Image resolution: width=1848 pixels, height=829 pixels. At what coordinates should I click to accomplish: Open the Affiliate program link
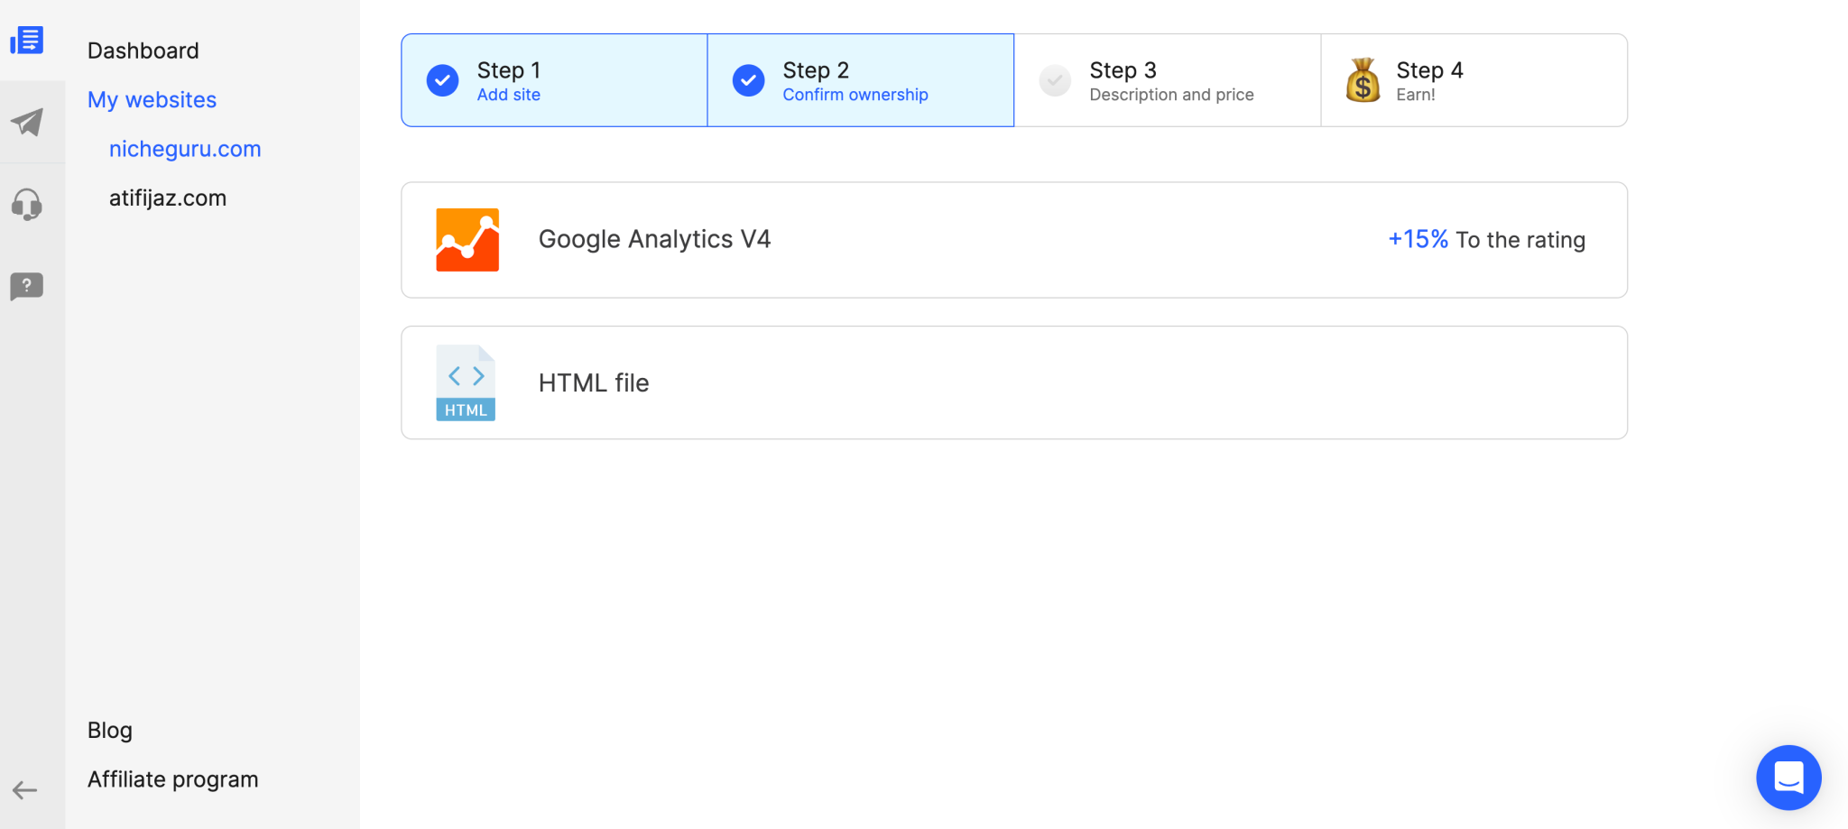tap(172, 779)
